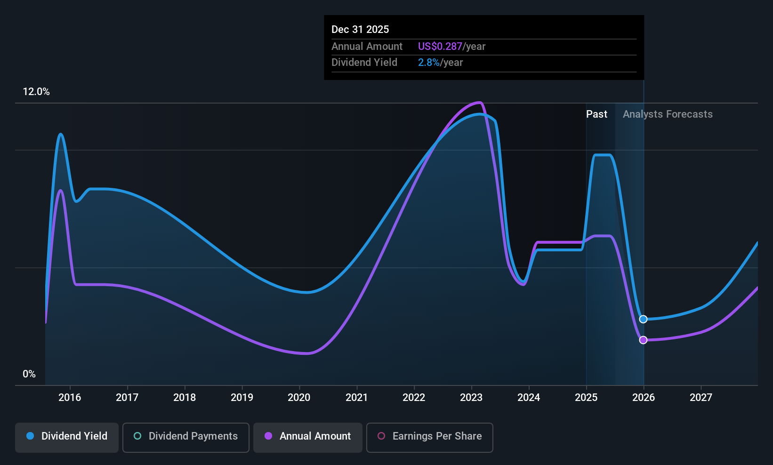Select the 2020 x-axis label

coord(299,397)
